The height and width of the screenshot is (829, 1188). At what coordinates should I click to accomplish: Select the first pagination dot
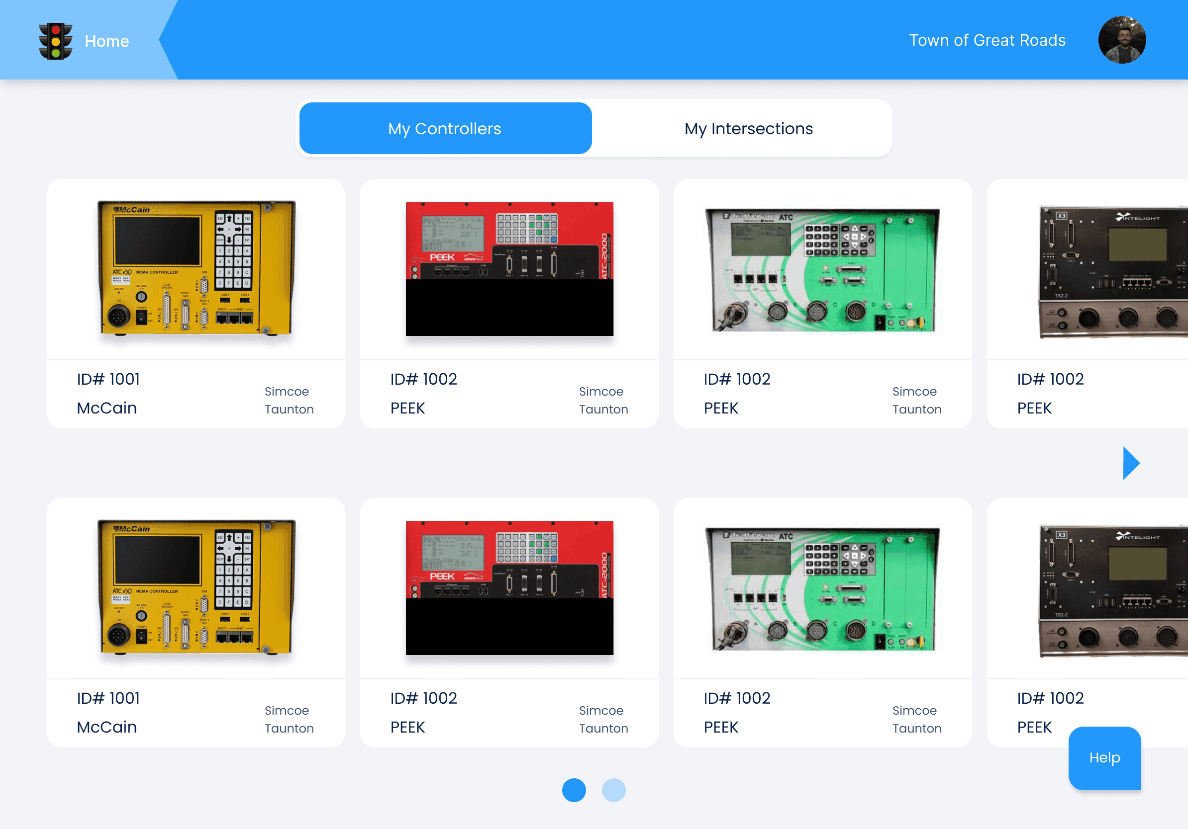574,790
